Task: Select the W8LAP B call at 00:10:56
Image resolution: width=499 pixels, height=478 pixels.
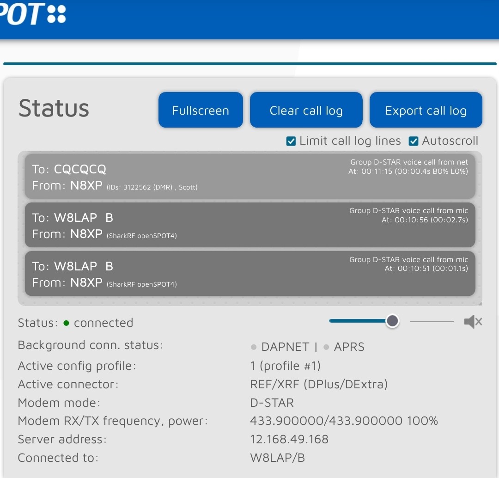Action: (x=249, y=225)
